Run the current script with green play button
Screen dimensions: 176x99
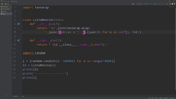pos(144,4)
